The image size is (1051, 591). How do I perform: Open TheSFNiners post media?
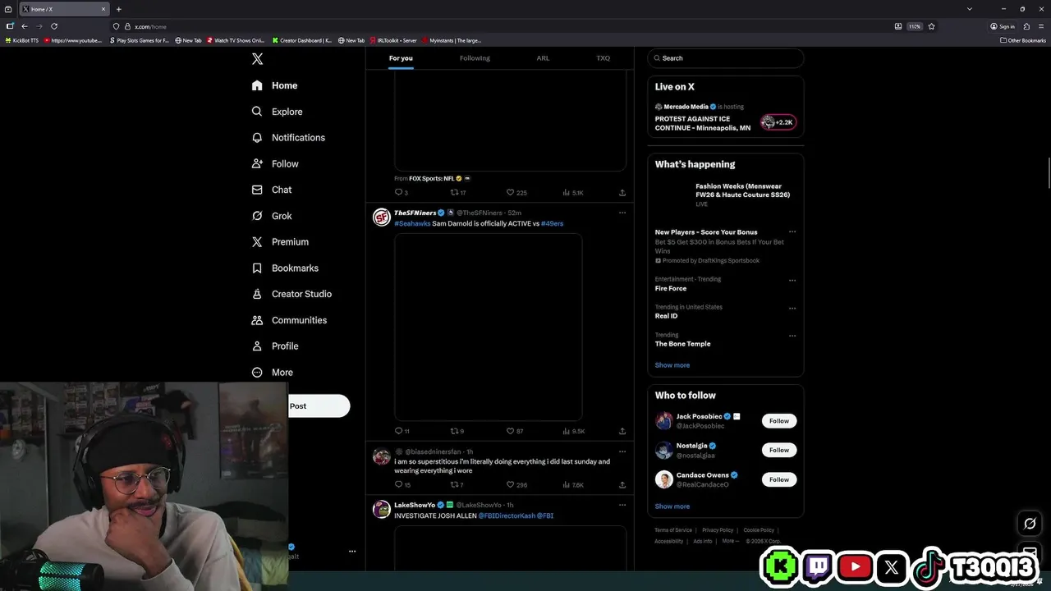point(488,327)
